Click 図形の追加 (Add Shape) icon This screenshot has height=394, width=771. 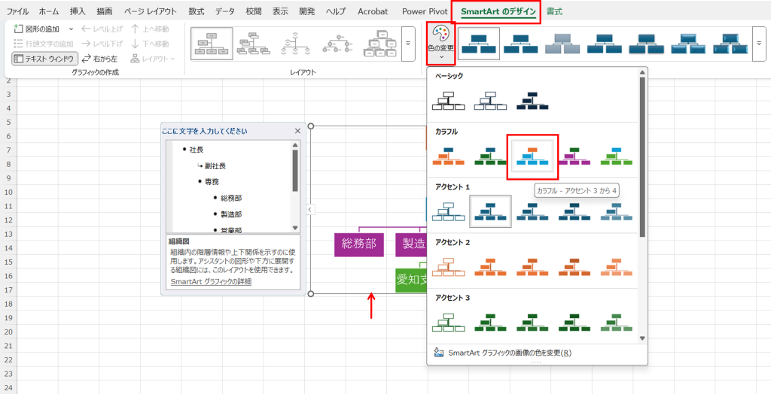pyautogui.click(x=19, y=29)
